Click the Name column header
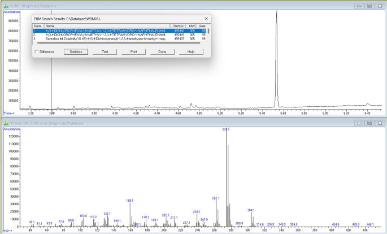Image resolution: width=387 pixels, height=234 pixels. (x=107, y=26)
